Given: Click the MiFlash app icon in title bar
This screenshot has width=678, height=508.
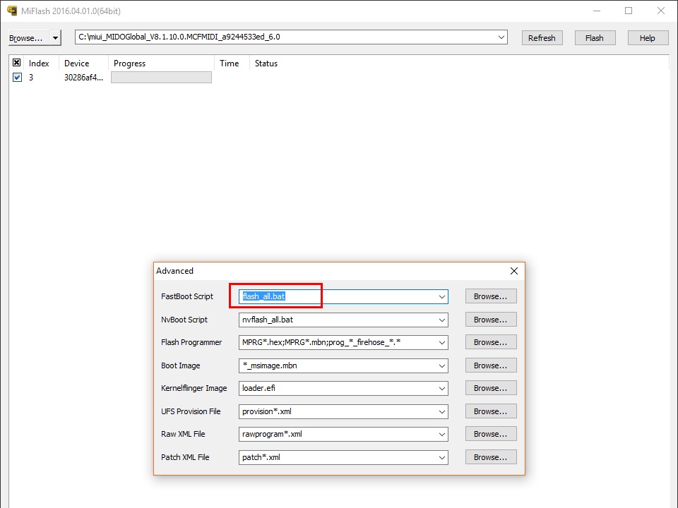Looking at the screenshot, I should click(x=12, y=11).
